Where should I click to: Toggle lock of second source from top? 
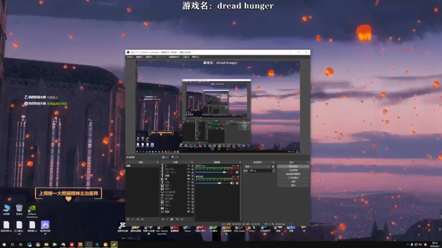(192, 169)
